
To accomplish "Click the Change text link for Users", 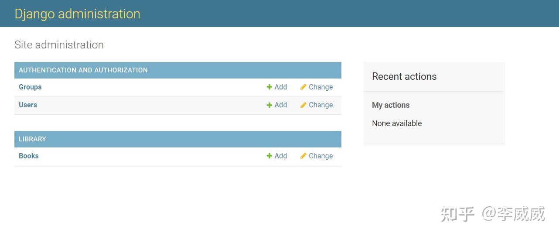I will pyautogui.click(x=321, y=105).
